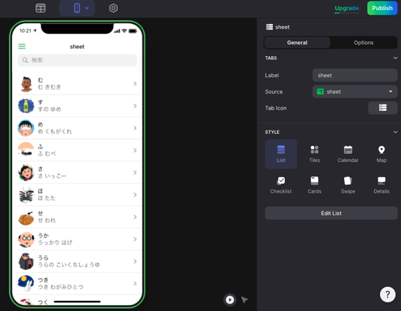Collapse the STYLE section
Image resolution: width=401 pixels, height=311 pixels.
click(x=395, y=132)
